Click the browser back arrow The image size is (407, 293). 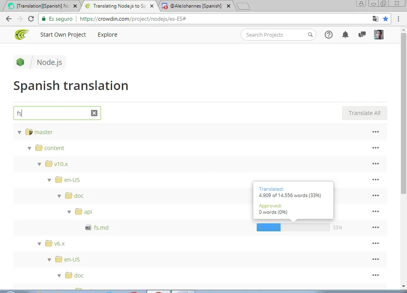(x=9, y=19)
